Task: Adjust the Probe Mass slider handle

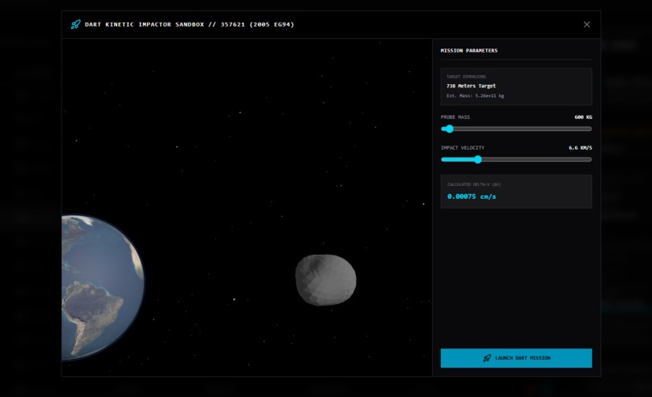Action: pos(449,129)
